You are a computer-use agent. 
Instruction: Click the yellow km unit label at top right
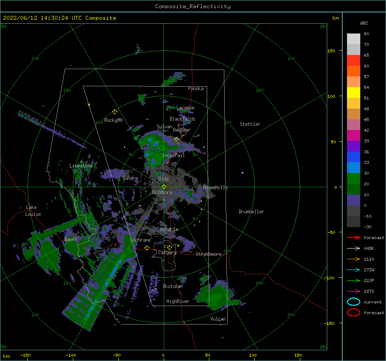pos(335,18)
